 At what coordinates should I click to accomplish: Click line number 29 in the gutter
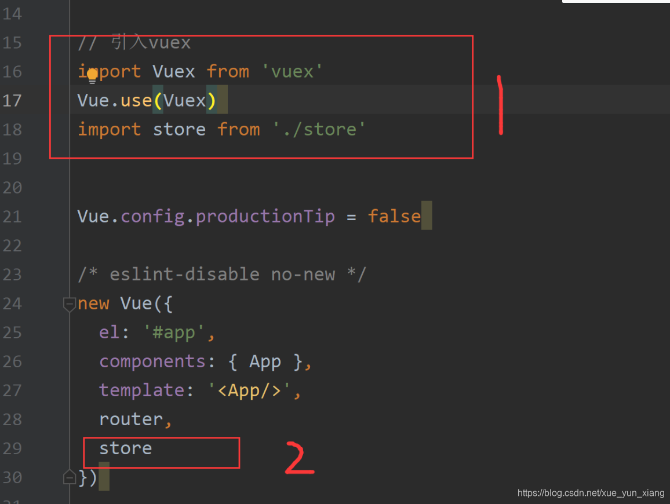12,448
